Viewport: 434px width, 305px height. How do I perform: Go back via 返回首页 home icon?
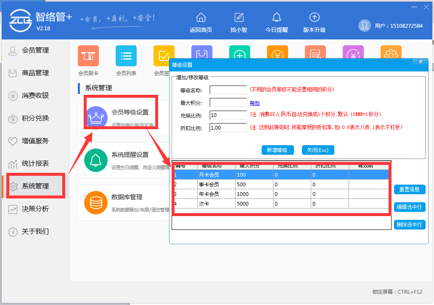pos(201,17)
